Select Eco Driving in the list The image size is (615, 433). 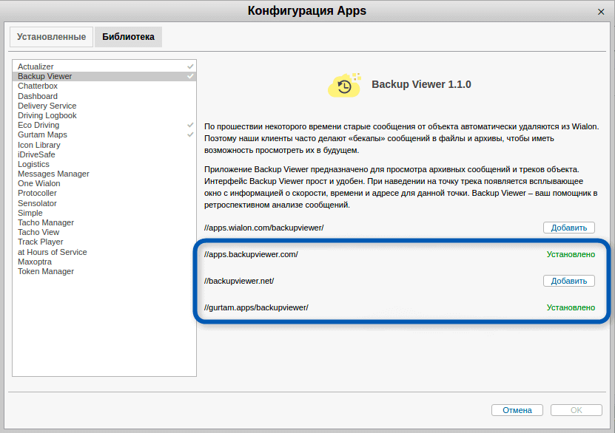click(104, 126)
